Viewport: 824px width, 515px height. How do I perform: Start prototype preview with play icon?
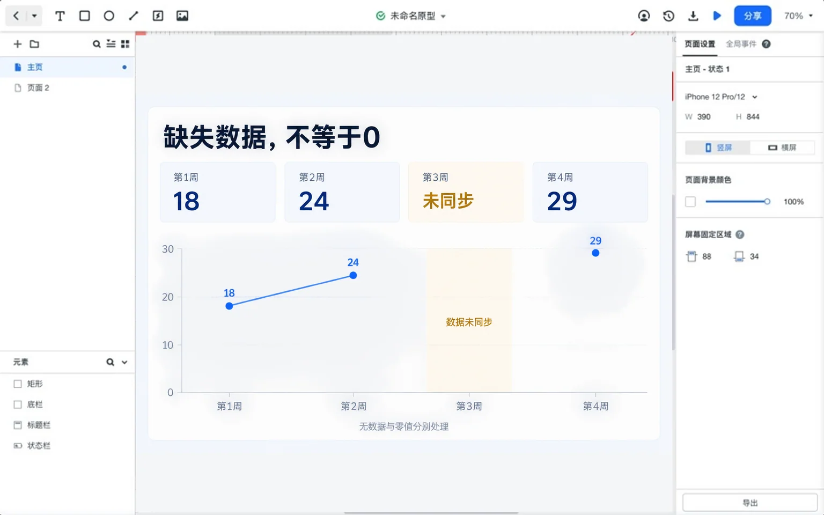(717, 16)
